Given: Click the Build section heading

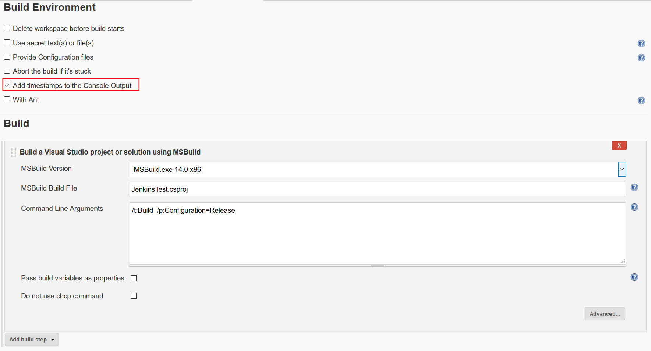Looking at the screenshot, I should point(17,124).
